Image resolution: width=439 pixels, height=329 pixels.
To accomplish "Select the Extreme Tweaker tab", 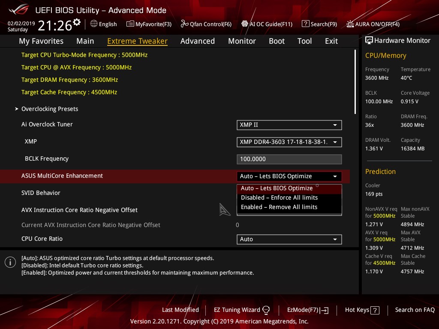I will (x=138, y=41).
